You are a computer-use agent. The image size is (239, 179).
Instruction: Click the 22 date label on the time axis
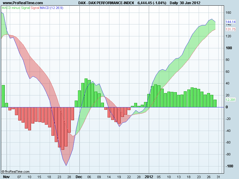pyautogui.click(x=129, y=177)
